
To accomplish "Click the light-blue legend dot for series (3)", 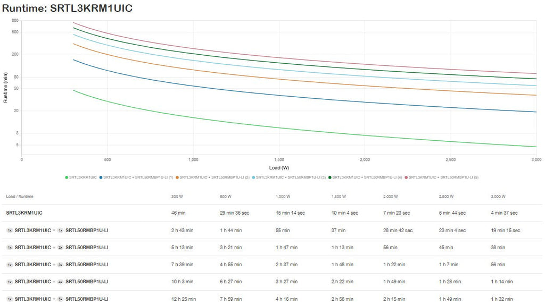I will [x=253, y=177].
